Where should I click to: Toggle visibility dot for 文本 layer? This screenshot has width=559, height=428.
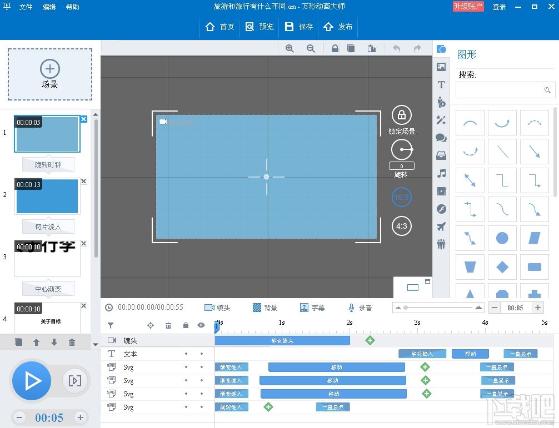click(201, 354)
